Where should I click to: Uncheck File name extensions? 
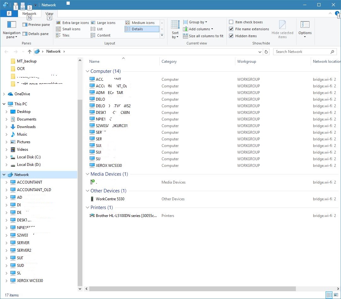tap(231, 29)
